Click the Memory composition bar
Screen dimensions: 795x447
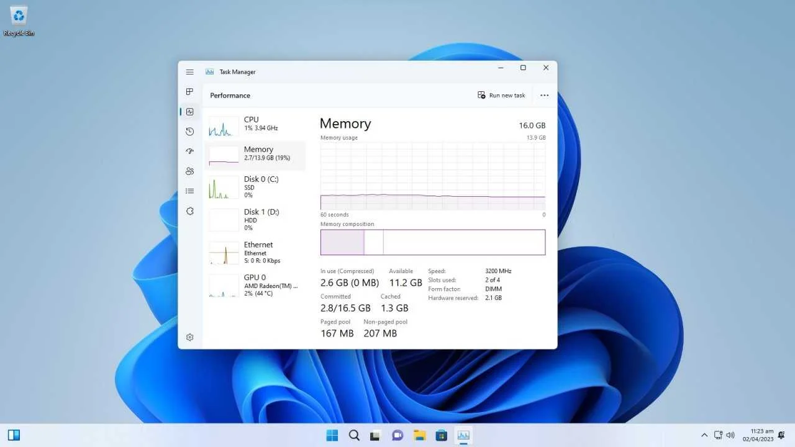click(433, 242)
